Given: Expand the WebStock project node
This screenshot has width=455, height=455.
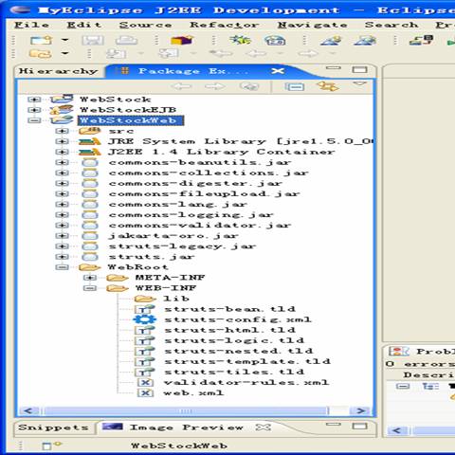Looking at the screenshot, I should coord(34,100).
